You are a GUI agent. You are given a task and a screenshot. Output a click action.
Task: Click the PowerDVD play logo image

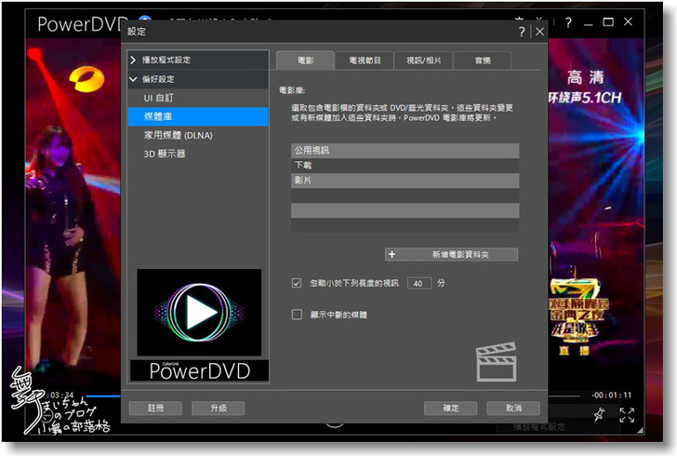pyautogui.click(x=199, y=314)
